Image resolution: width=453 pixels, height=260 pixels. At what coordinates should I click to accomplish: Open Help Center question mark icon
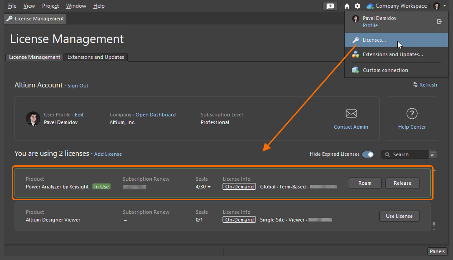pyautogui.click(x=412, y=114)
